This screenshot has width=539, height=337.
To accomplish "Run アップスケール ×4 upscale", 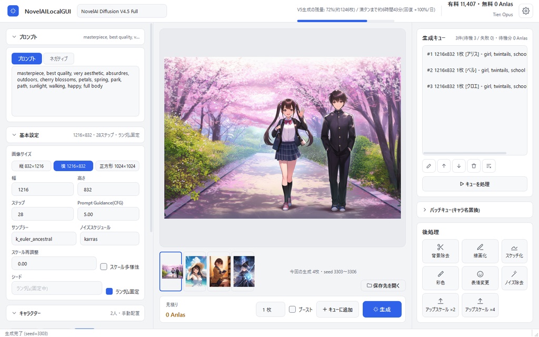I will click(x=480, y=305).
